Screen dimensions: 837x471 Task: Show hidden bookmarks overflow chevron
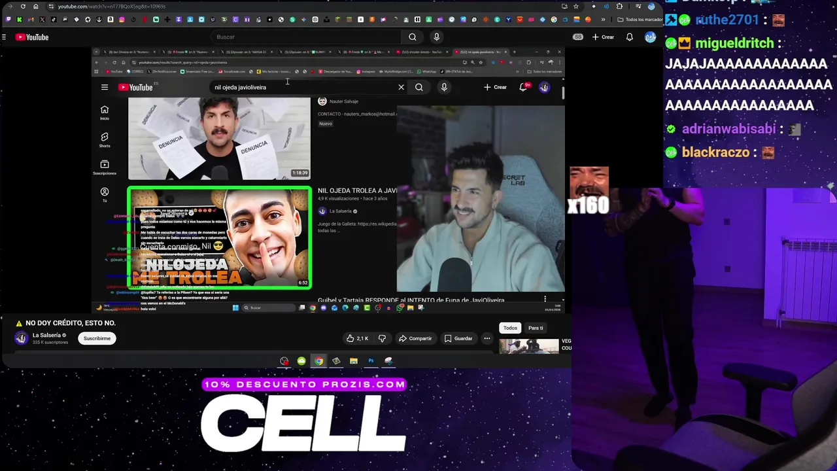(603, 20)
